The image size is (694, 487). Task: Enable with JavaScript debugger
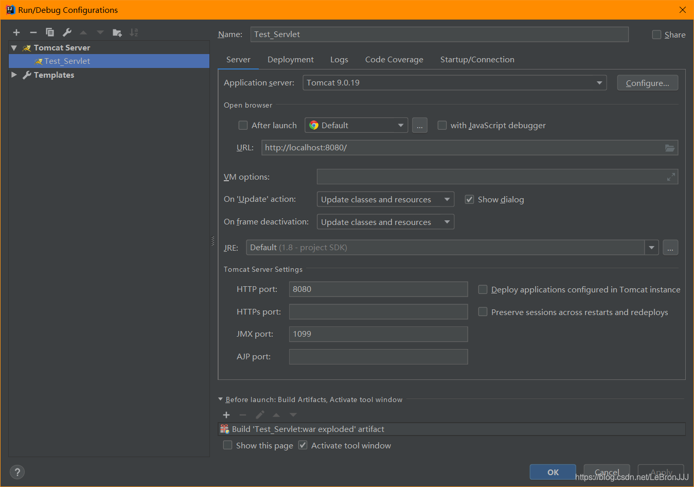(x=442, y=125)
